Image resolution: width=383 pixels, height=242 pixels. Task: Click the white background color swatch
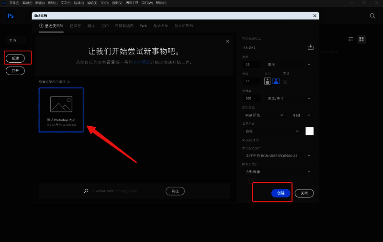(x=309, y=131)
